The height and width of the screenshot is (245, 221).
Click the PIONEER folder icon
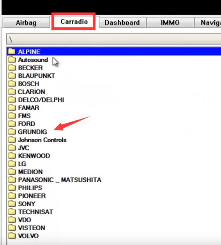point(12,196)
